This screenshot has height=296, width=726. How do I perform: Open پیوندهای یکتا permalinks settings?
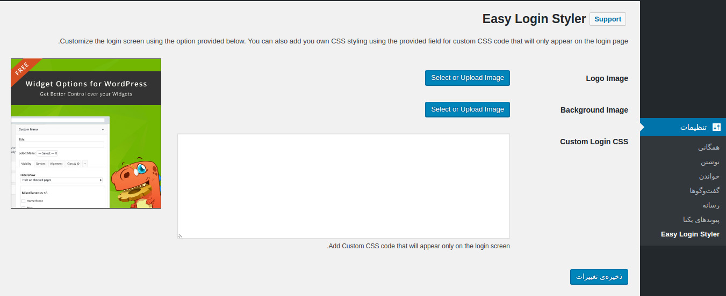pos(701,220)
